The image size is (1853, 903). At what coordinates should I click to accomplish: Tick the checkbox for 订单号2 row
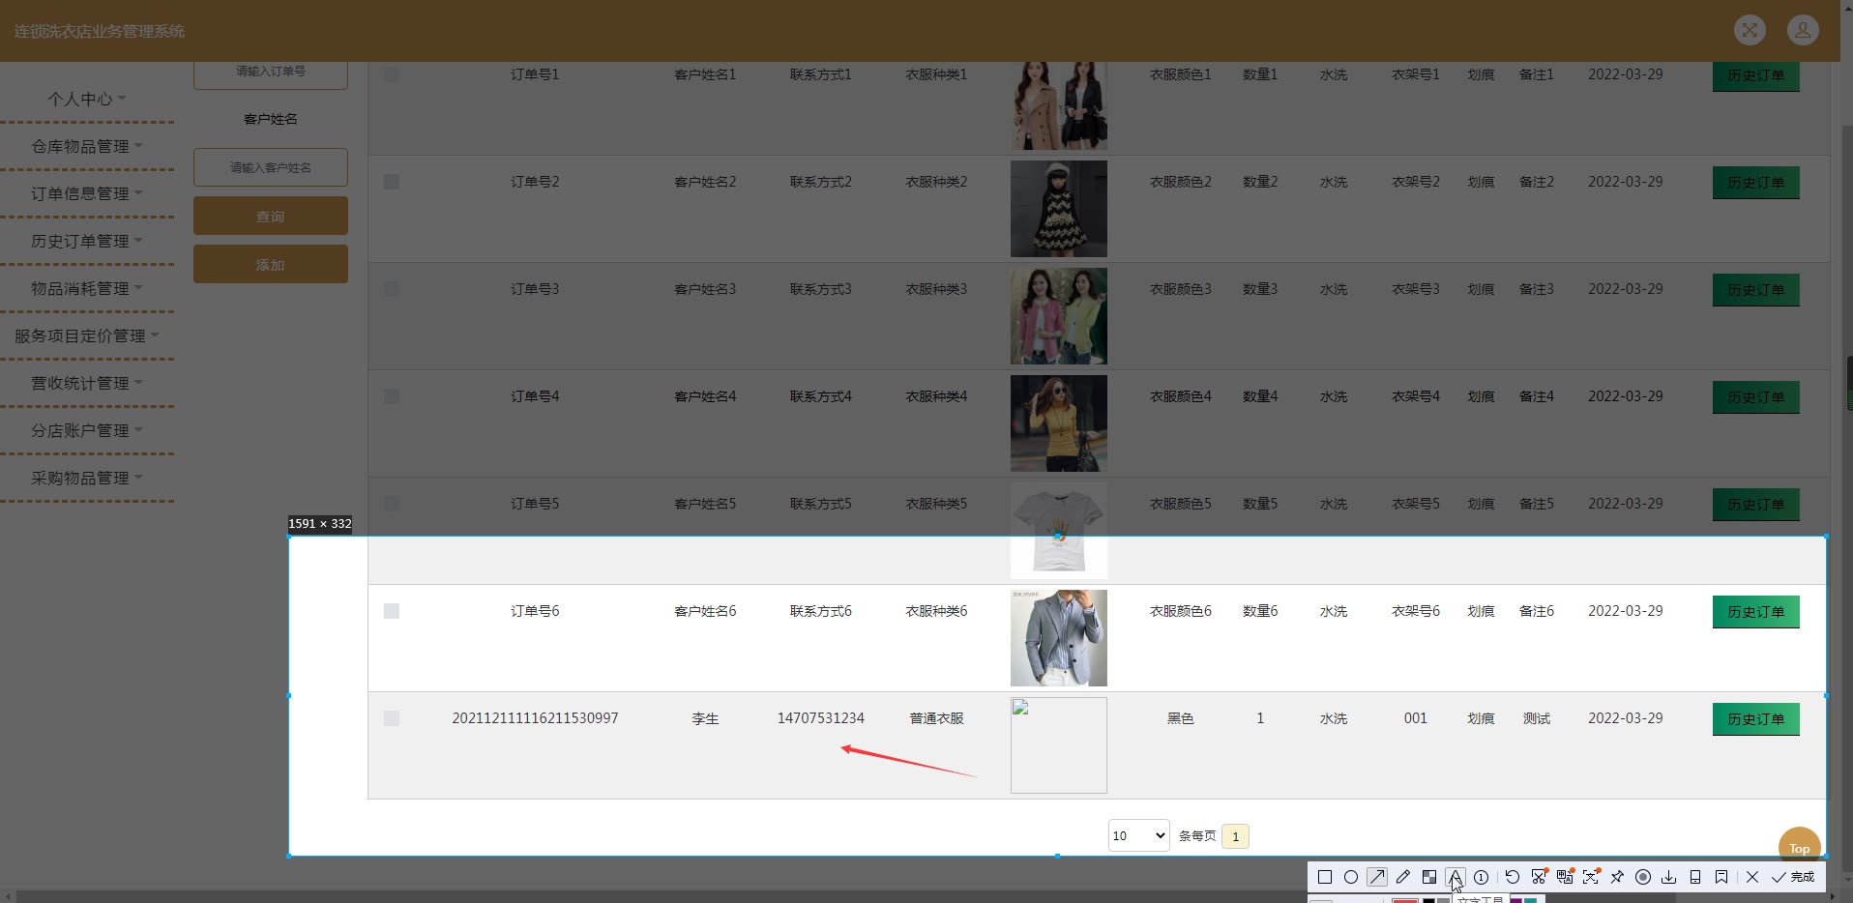pyautogui.click(x=392, y=182)
